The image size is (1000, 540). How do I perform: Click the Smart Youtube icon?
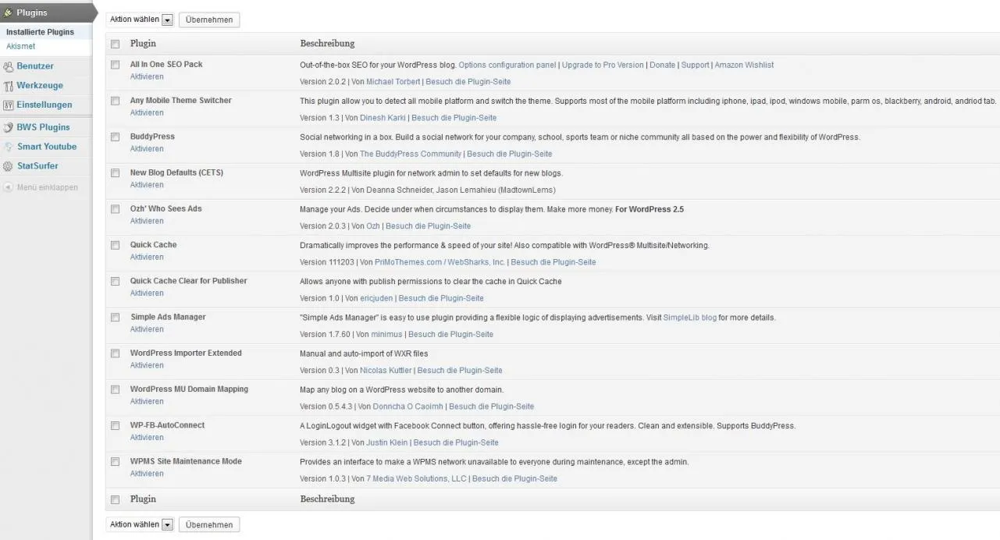tap(9, 147)
